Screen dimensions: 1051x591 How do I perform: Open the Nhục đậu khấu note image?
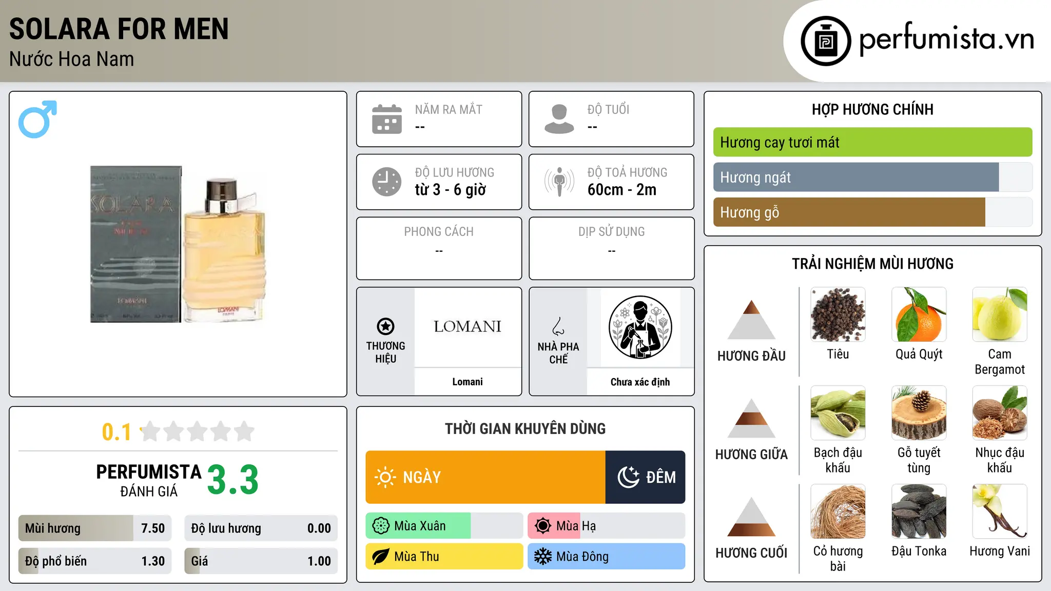pyautogui.click(x=1000, y=413)
